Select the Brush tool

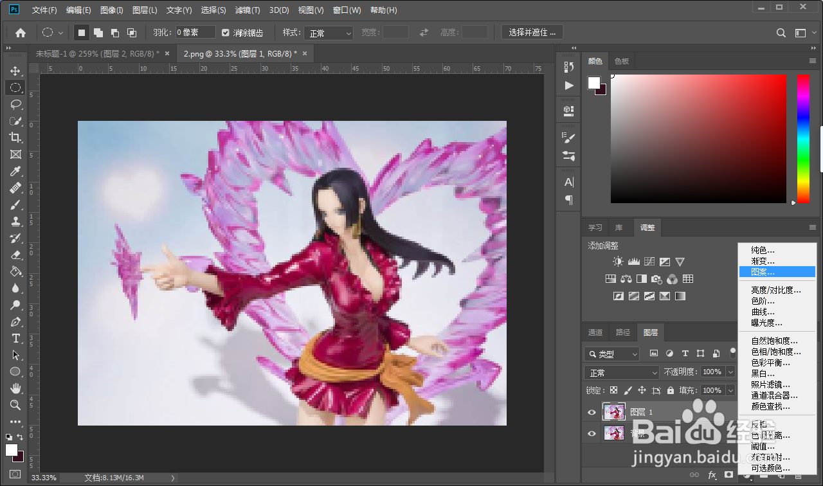[15, 204]
